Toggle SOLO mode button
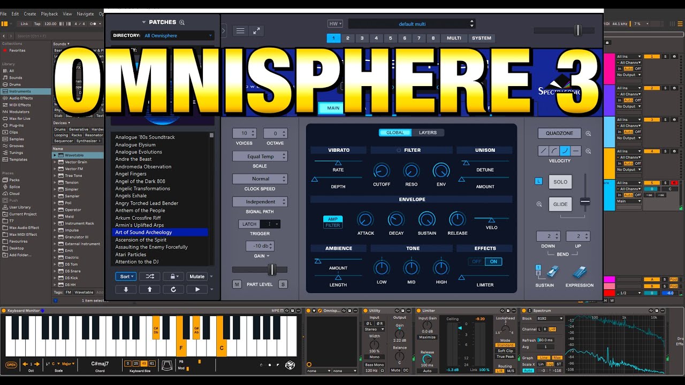The width and height of the screenshot is (685, 385). click(x=560, y=182)
